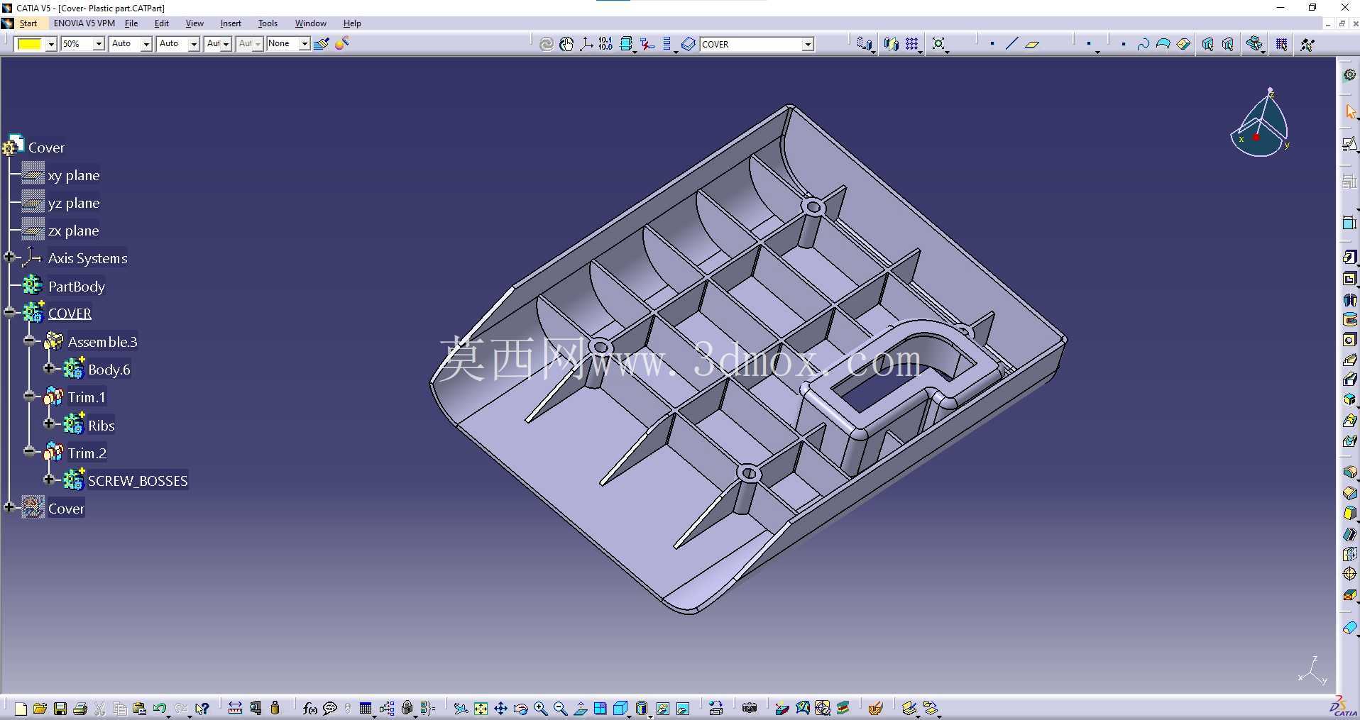Click the What's This help icon
This screenshot has height=720, width=1360.
[x=202, y=708]
